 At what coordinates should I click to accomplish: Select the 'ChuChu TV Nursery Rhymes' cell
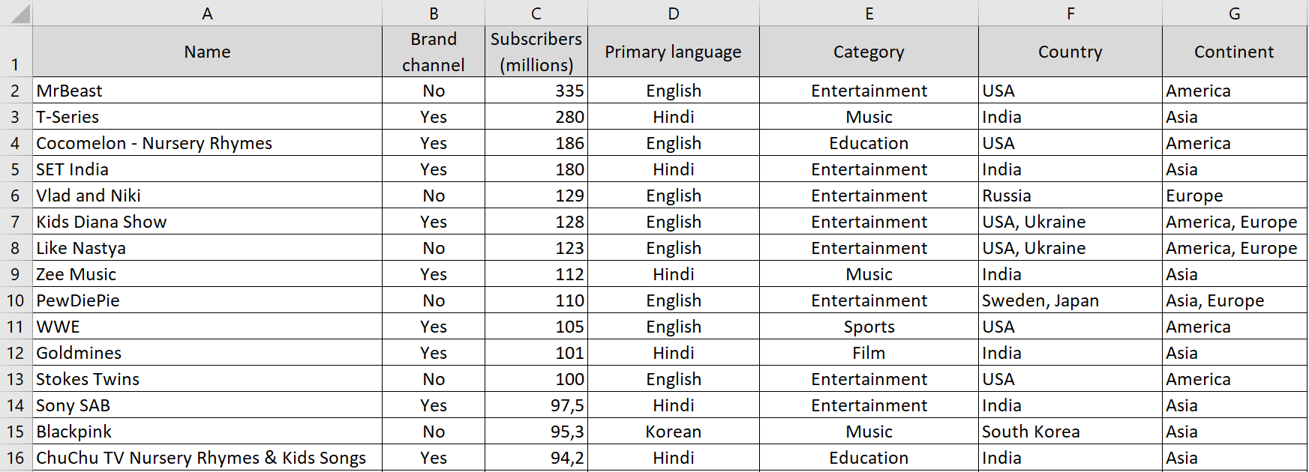[x=207, y=458]
